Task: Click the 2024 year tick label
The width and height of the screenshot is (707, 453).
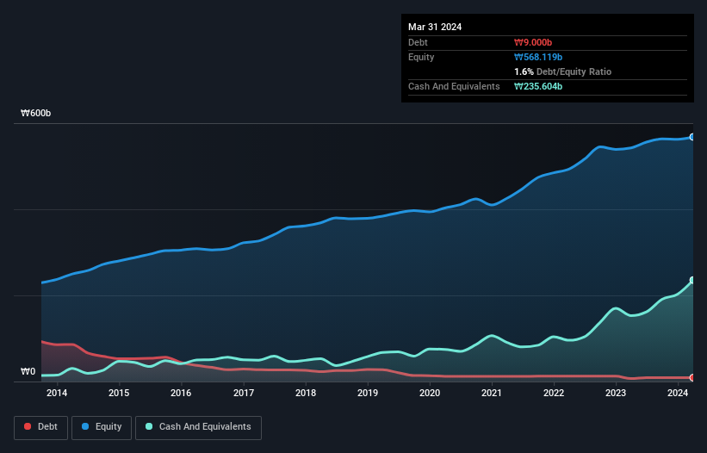Action: pyautogui.click(x=678, y=394)
